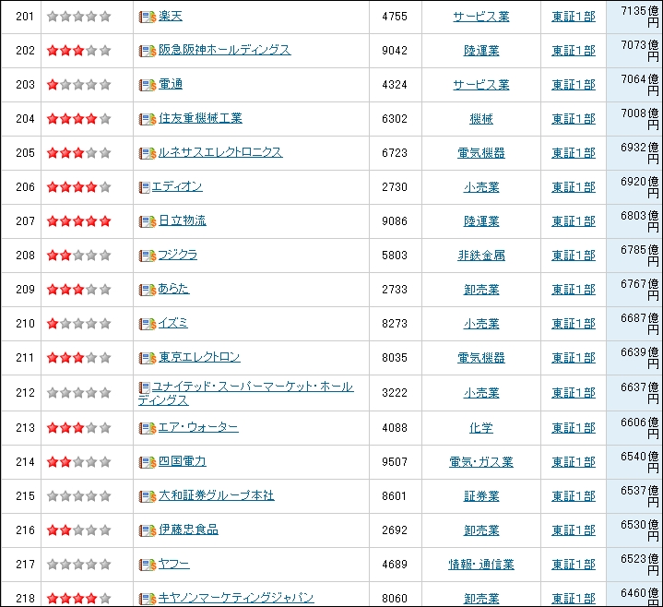
Task: Click the 証券業 industry link
Action: coord(481,496)
